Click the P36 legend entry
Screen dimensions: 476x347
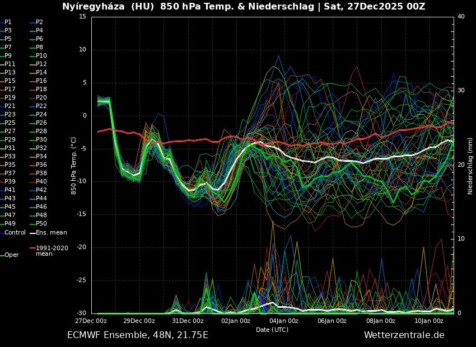click(41, 165)
